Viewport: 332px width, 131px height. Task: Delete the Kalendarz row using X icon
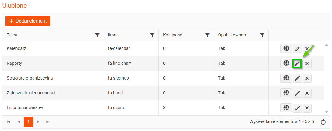pyautogui.click(x=307, y=49)
